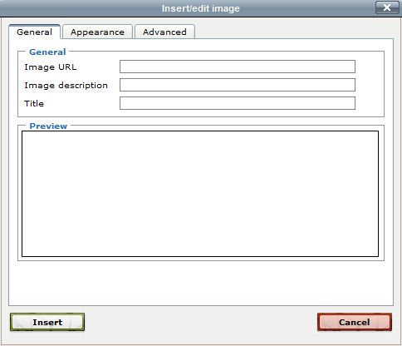Focus the Image URL text field
The height and width of the screenshot is (346, 402).
point(238,67)
